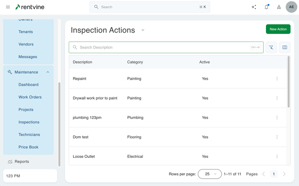The image size is (299, 186).
Task: Open the row options for Repaint
Action: [x=277, y=79]
